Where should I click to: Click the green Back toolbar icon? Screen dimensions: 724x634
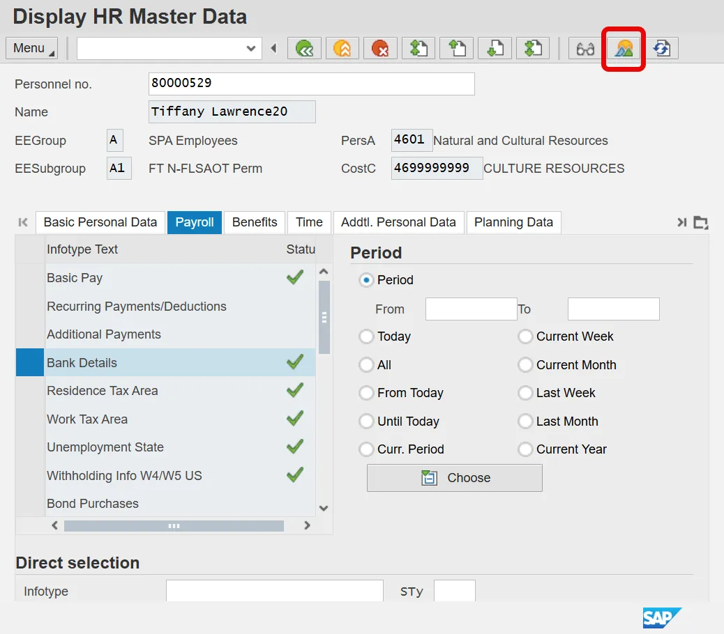tap(305, 48)
